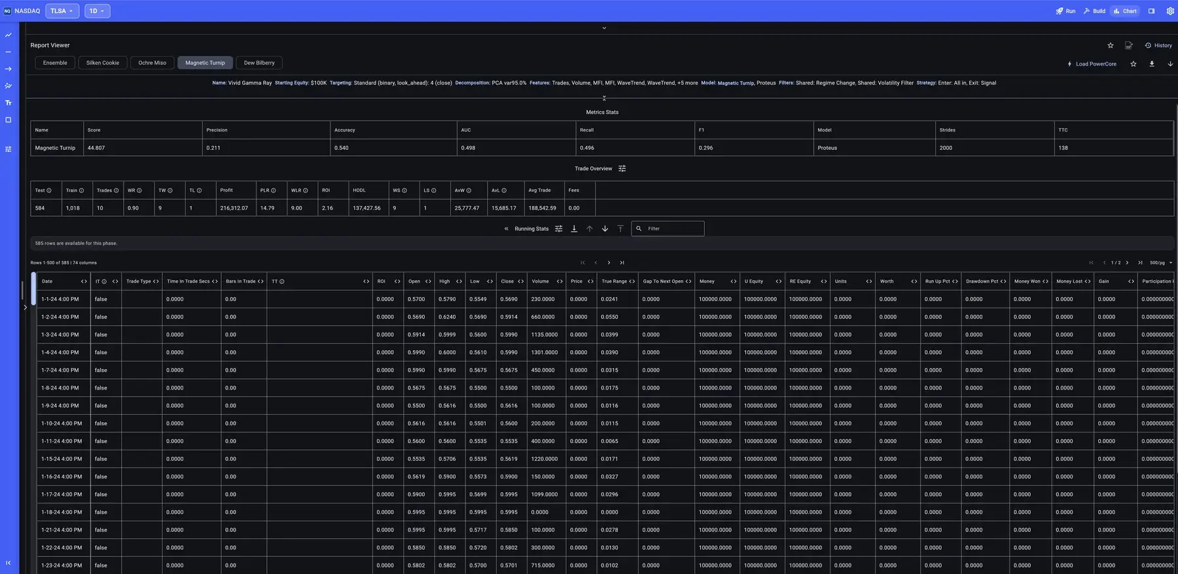This screenshot has width=1178, height=574.
Task: Click the Build button
Action: point(1094,11)
